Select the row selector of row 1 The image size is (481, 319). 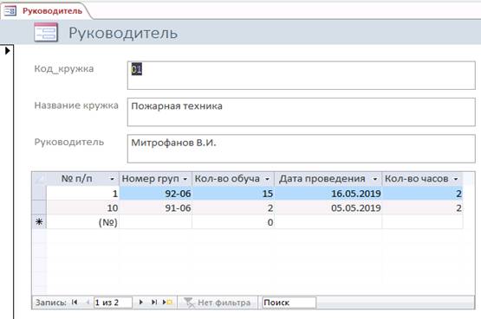tap(39, 194)
